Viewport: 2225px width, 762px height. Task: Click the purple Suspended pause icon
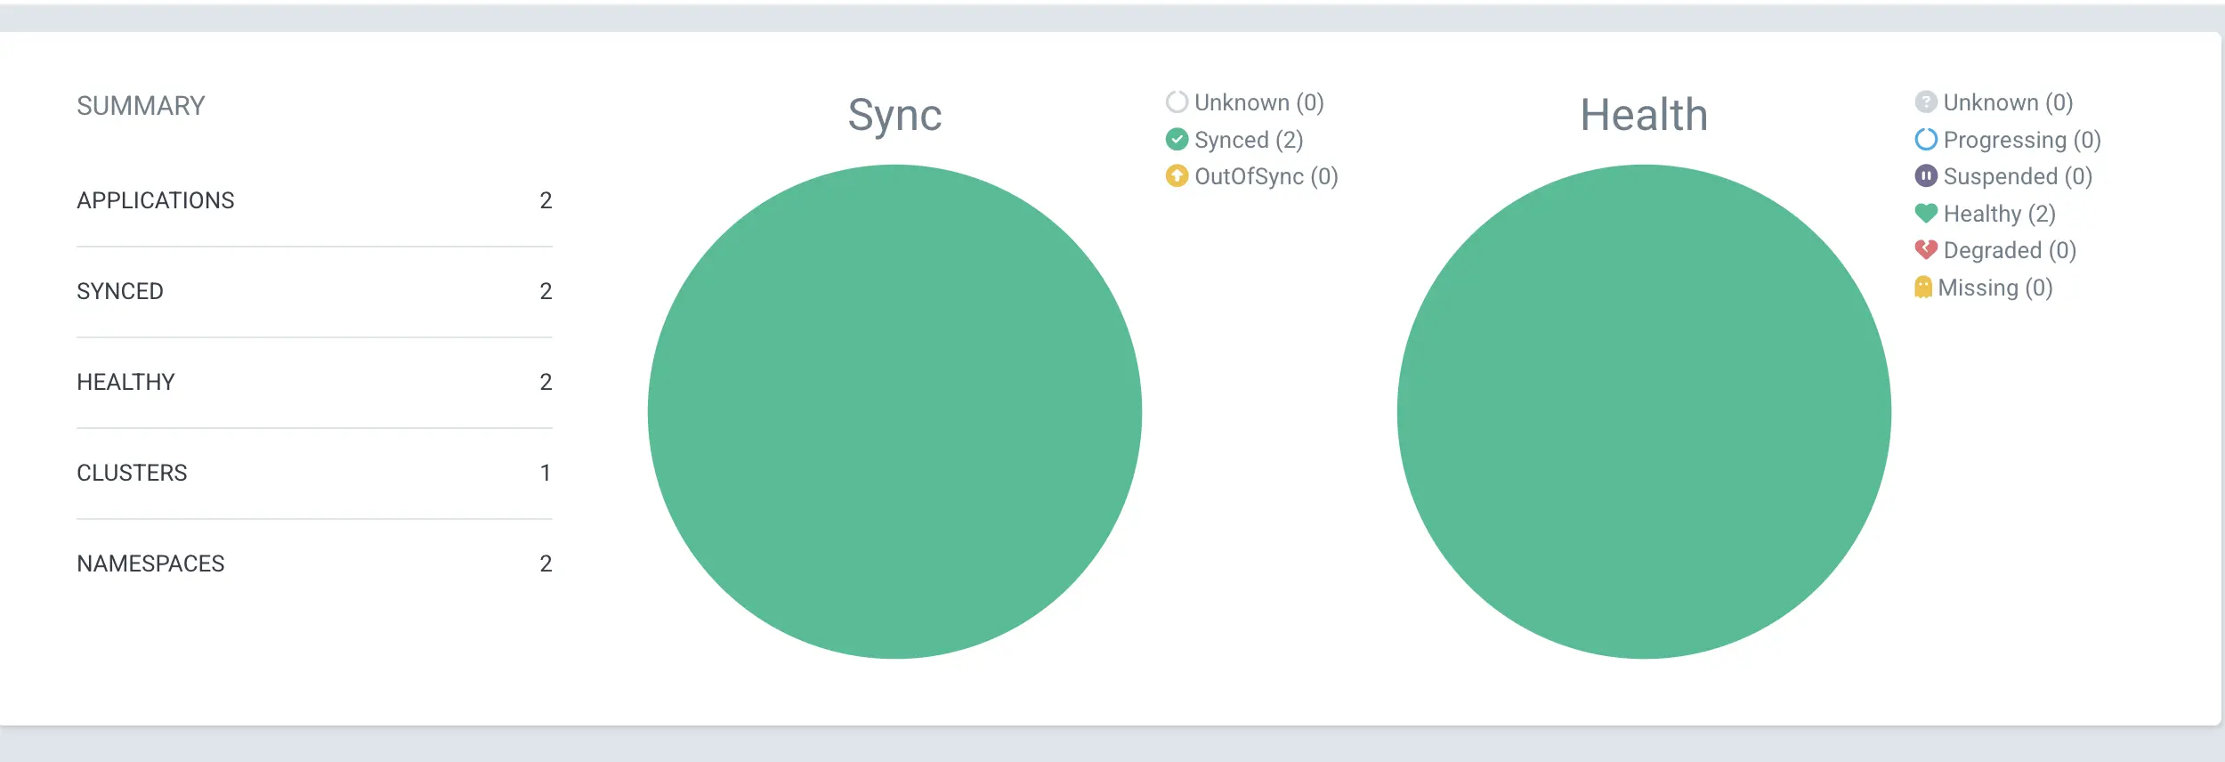click(1926, 176)
